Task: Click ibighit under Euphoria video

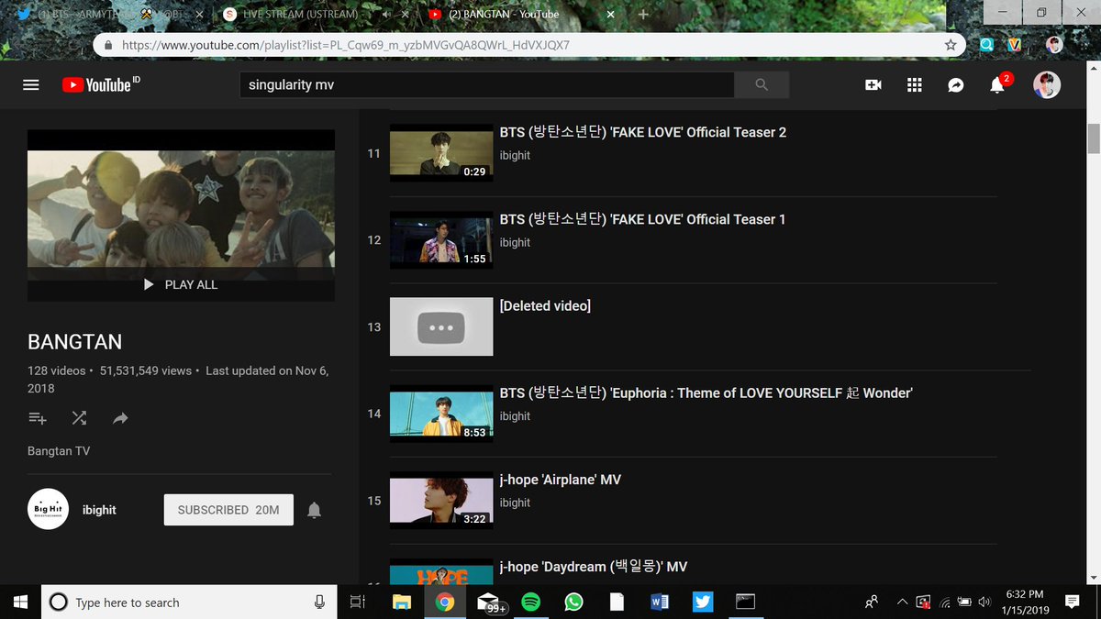Action: point(515,416)
